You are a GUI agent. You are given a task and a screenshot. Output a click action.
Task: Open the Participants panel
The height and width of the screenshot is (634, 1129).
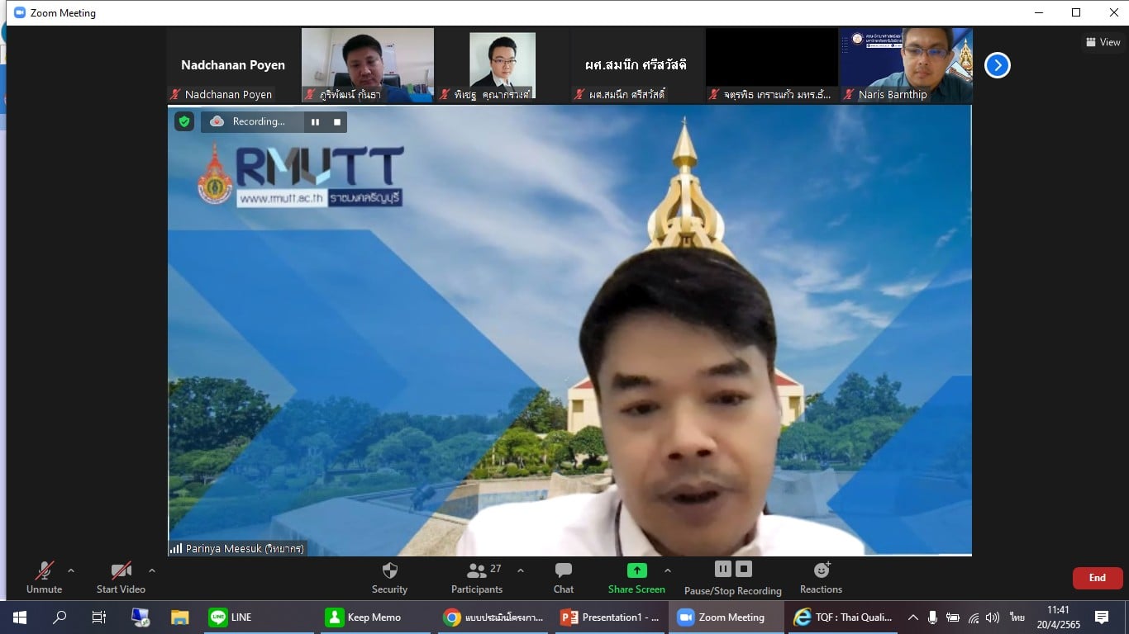(477, 577)
